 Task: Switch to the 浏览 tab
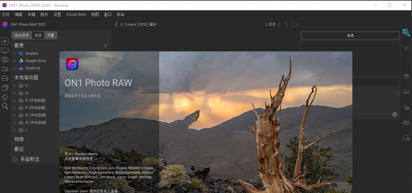coord(38,35)
